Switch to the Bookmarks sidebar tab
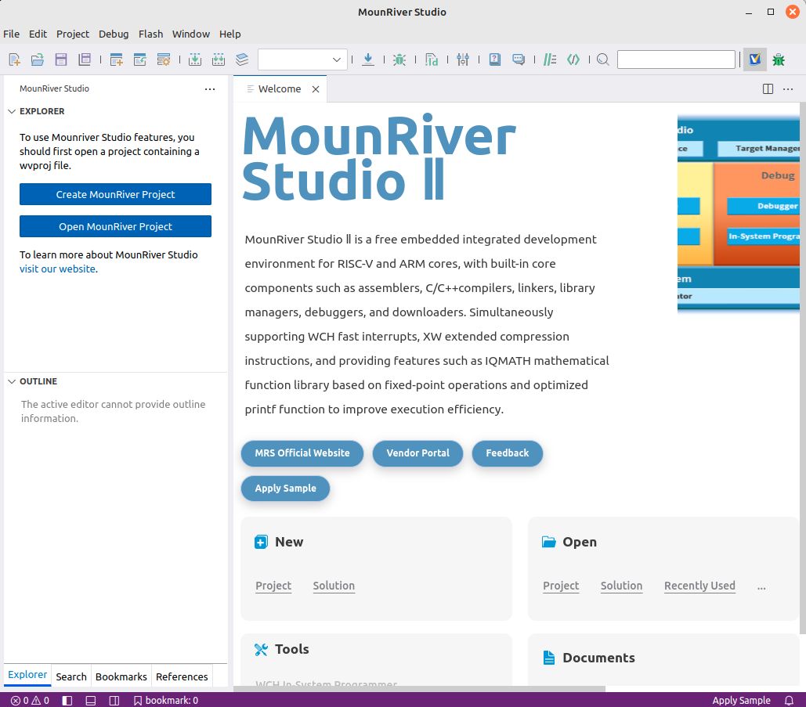 (121, 676)
